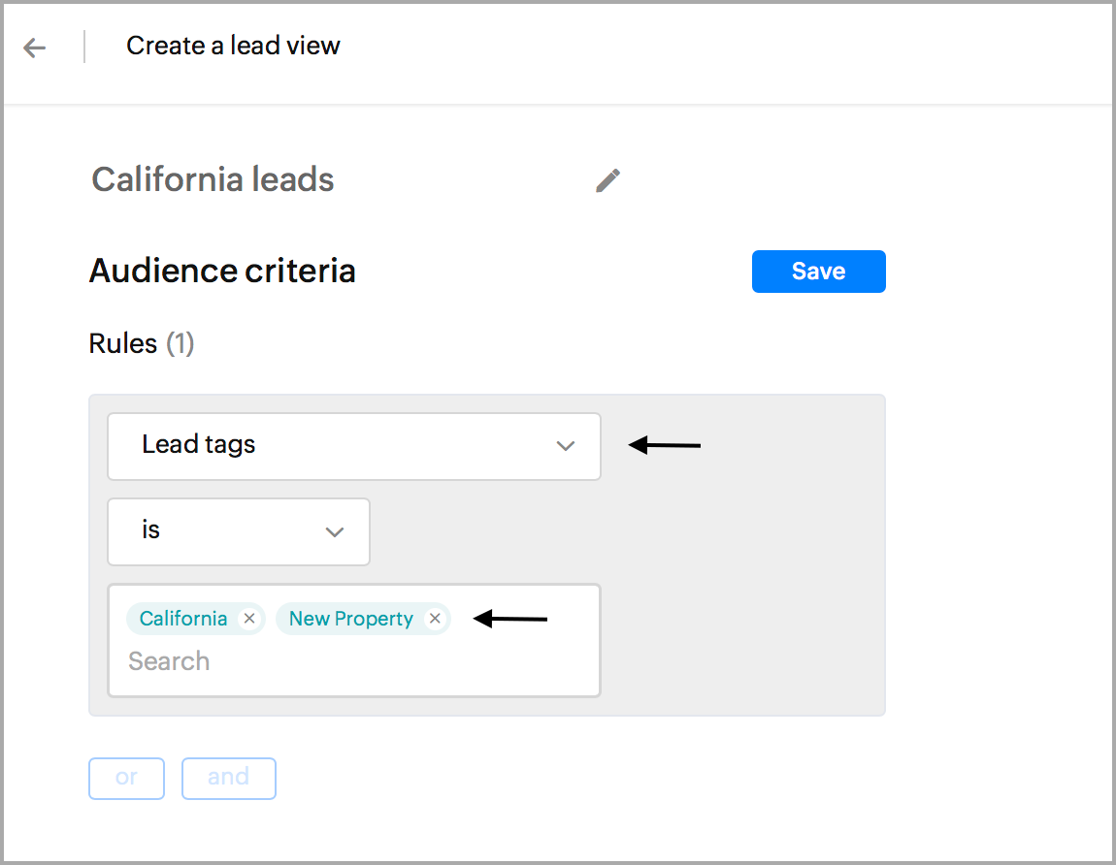
Task: Remove the New Property tag
Action: coord(435,619)
